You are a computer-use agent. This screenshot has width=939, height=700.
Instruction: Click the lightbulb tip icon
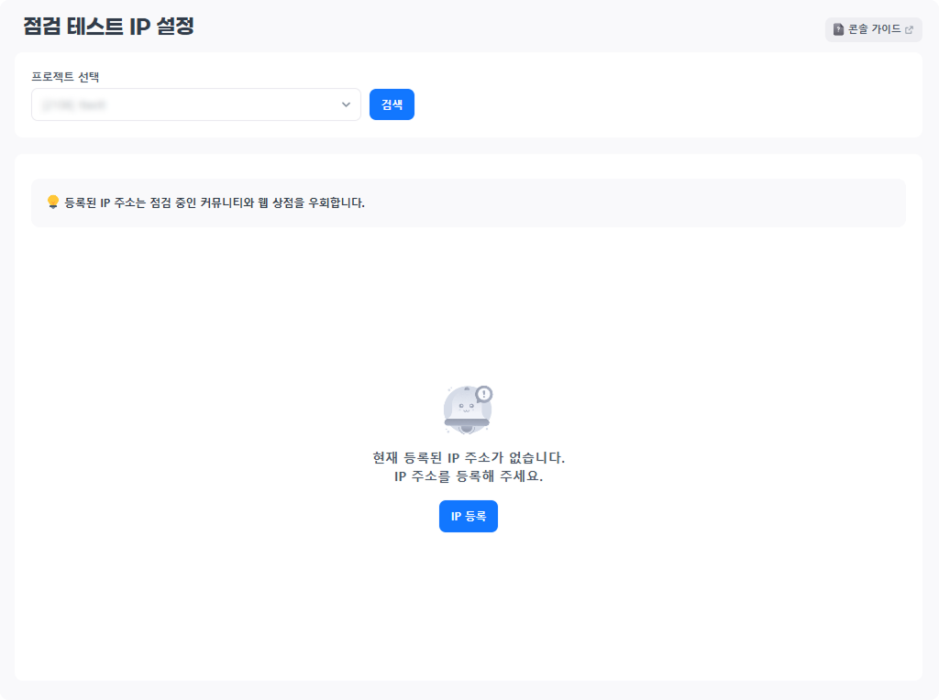(x=53, y=202)
